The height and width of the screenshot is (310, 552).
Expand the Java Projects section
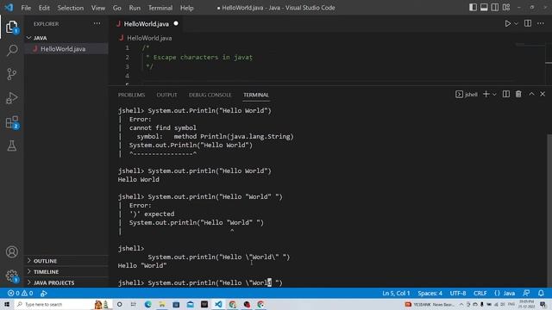point(66,282)
